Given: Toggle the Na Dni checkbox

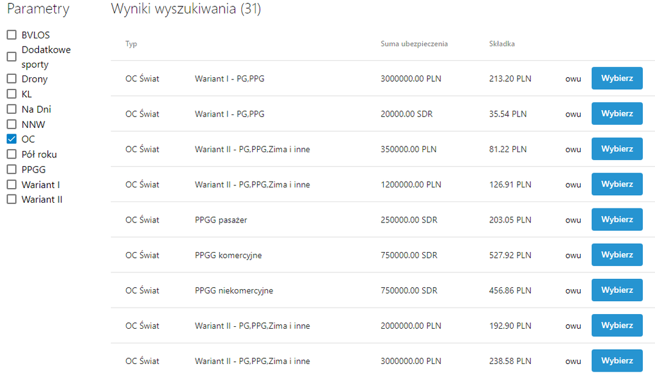Looking at the screenshot, I should [x=12, y=109].
